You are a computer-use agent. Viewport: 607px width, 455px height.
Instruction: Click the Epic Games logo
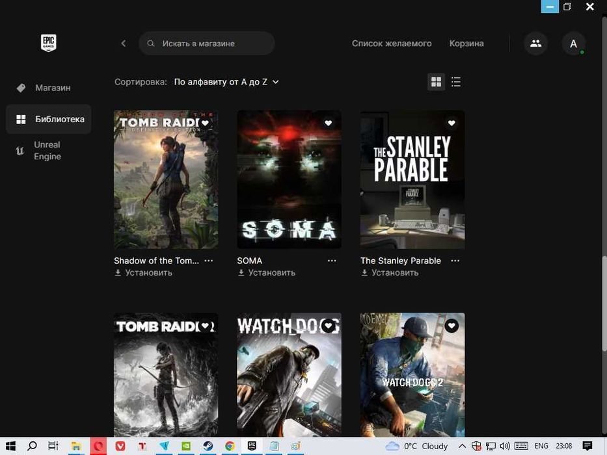48,43
